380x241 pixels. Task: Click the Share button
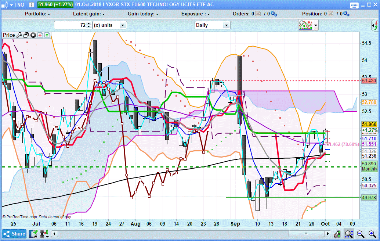coord(14,234)
